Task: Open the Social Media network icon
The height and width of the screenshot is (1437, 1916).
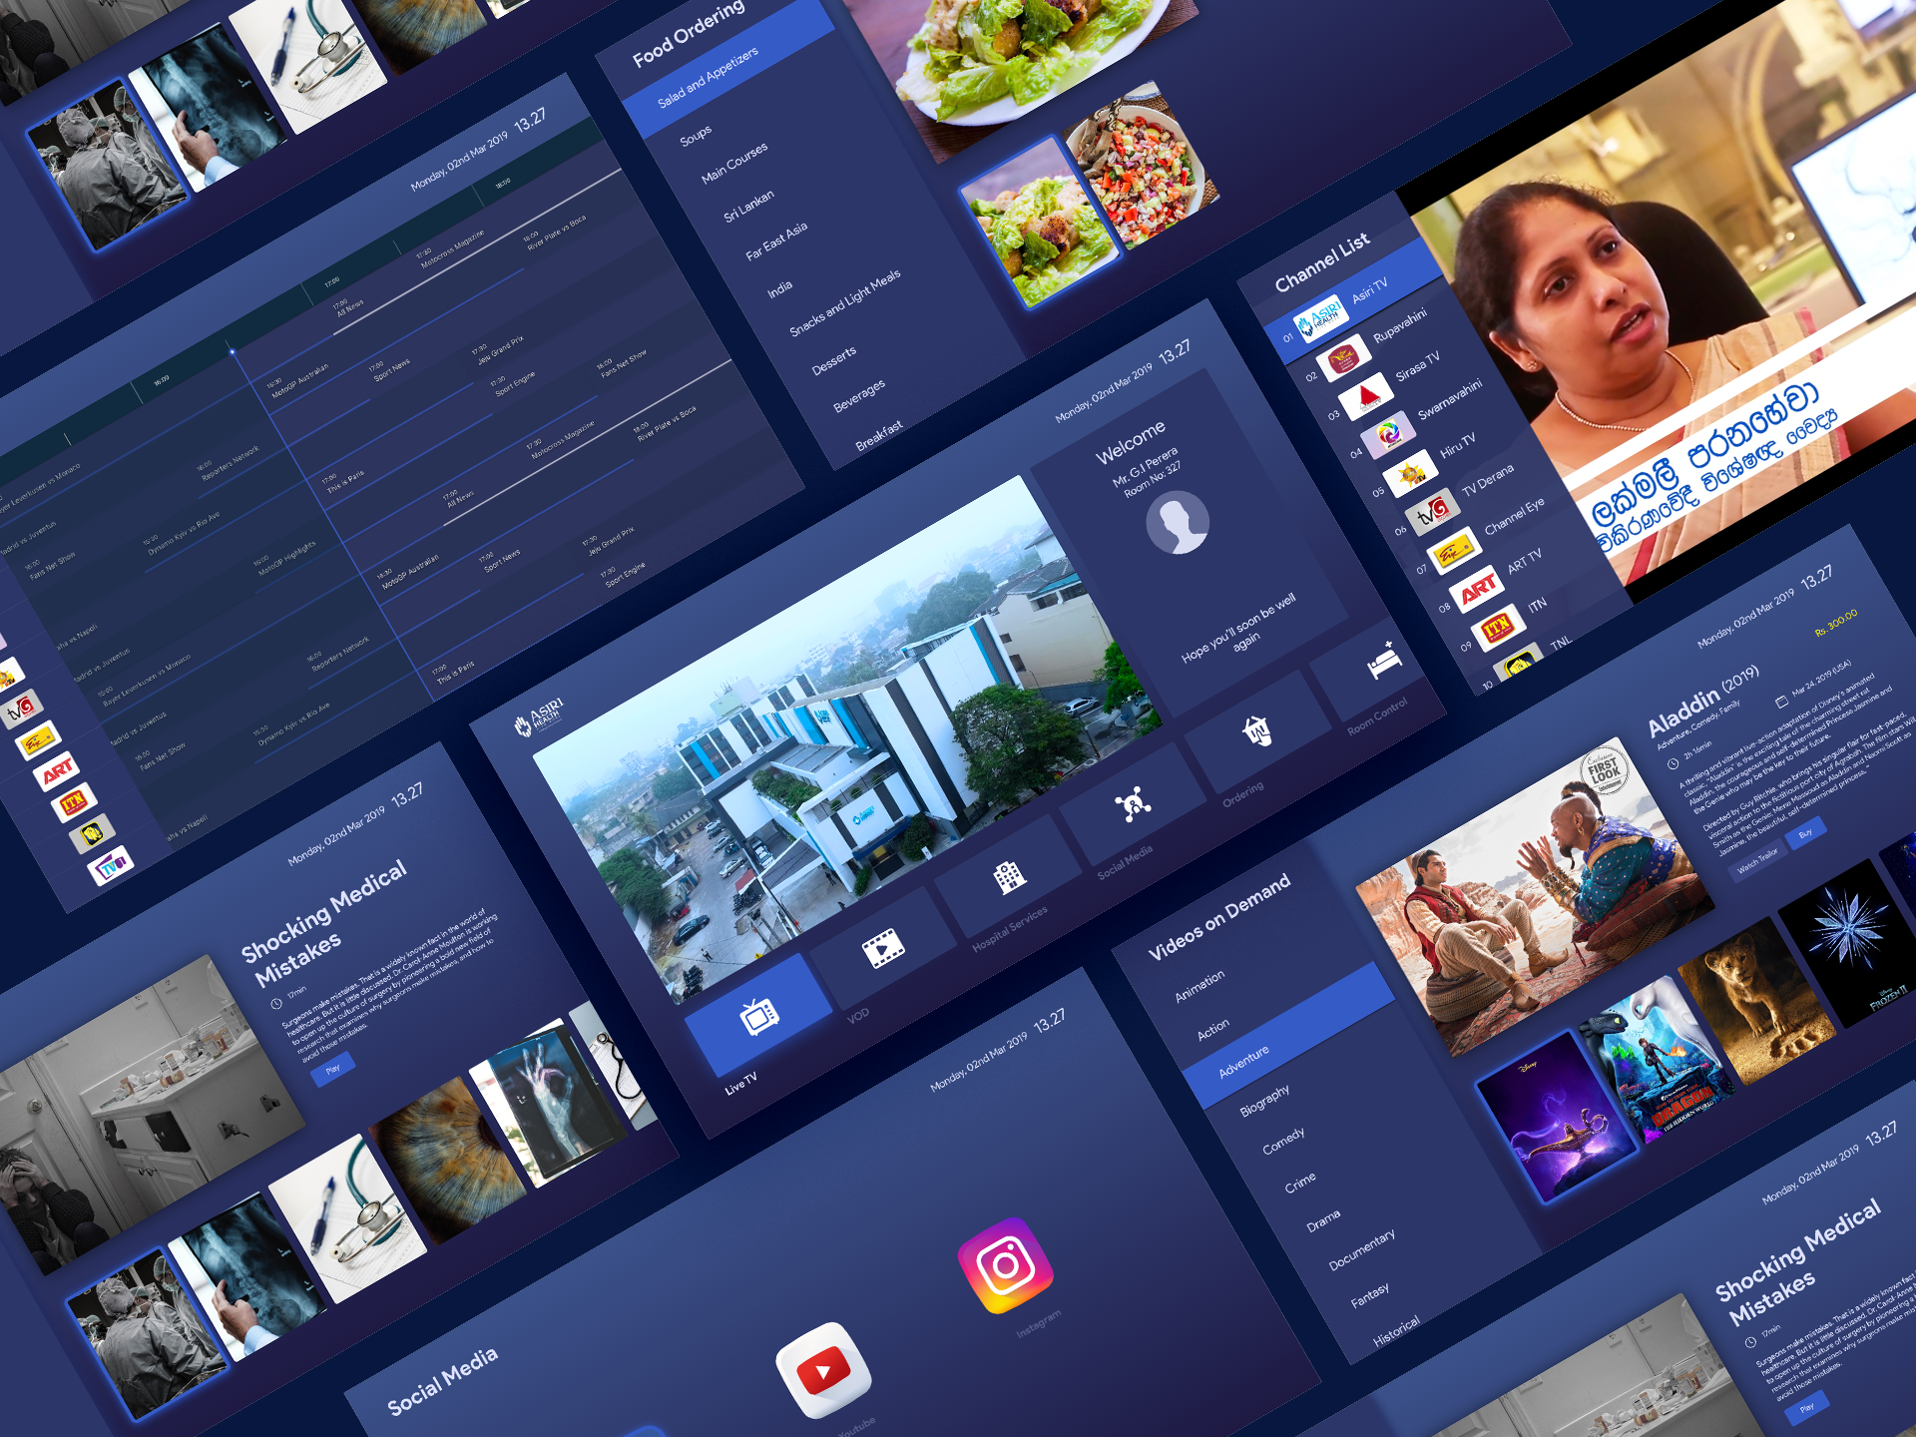Action: point(1133,803)
